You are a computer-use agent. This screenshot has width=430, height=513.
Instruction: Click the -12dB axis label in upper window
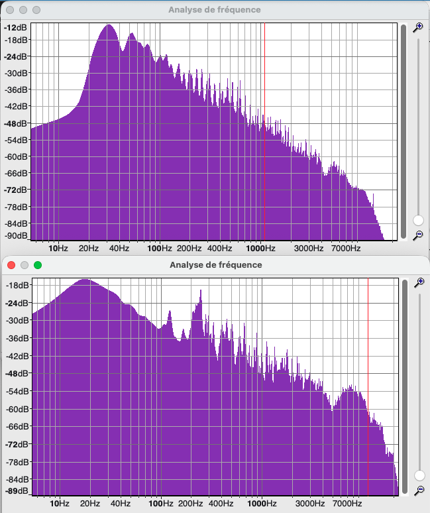coord(15,28)
